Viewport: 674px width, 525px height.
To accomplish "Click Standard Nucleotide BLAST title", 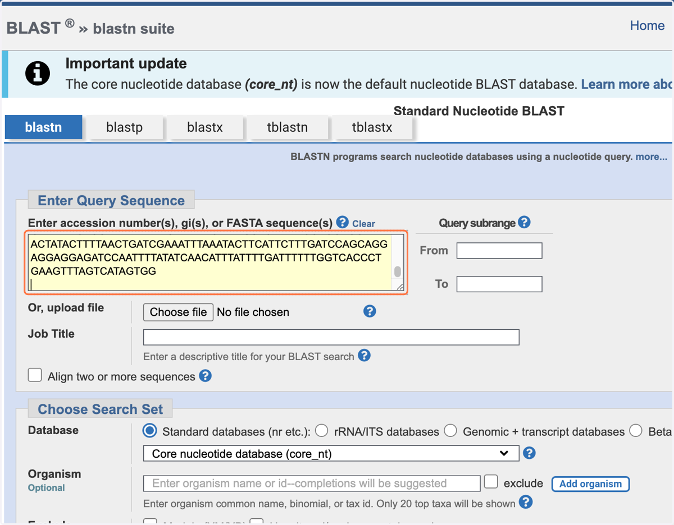I will 479,110.
